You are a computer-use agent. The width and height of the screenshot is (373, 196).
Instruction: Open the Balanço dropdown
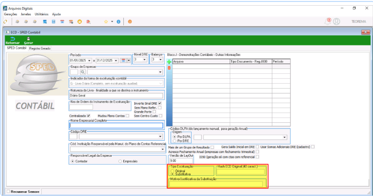point(161,59)
